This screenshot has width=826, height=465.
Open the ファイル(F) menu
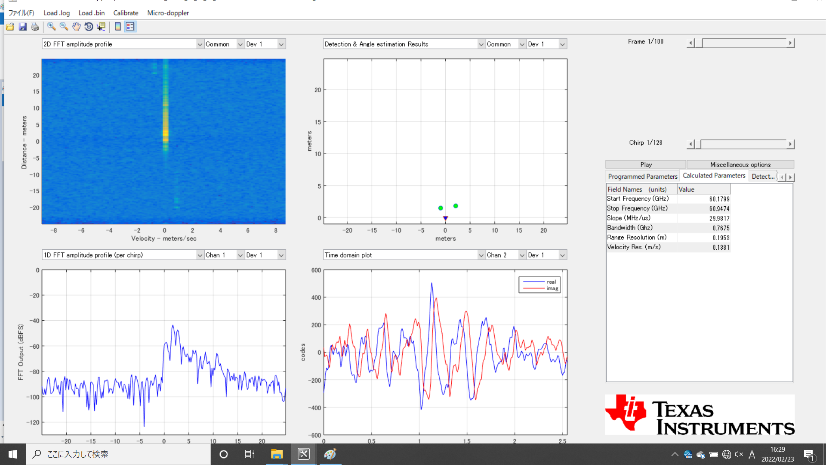21,13
